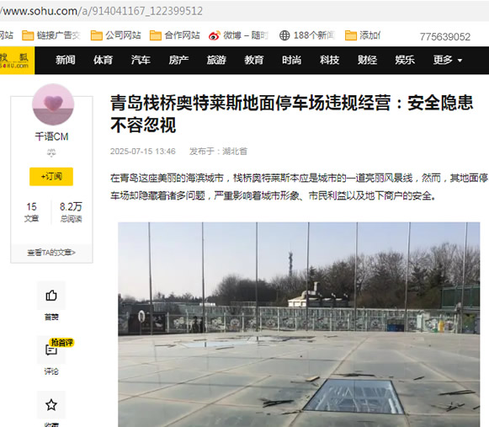
Task: Subscribe with the +订阅 button
Action: click(x=51, y=177)
